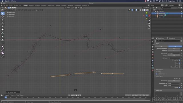Toggle the Shape Radius checkbox
Viewport: 183px width, 103px height.
(180, 63)
